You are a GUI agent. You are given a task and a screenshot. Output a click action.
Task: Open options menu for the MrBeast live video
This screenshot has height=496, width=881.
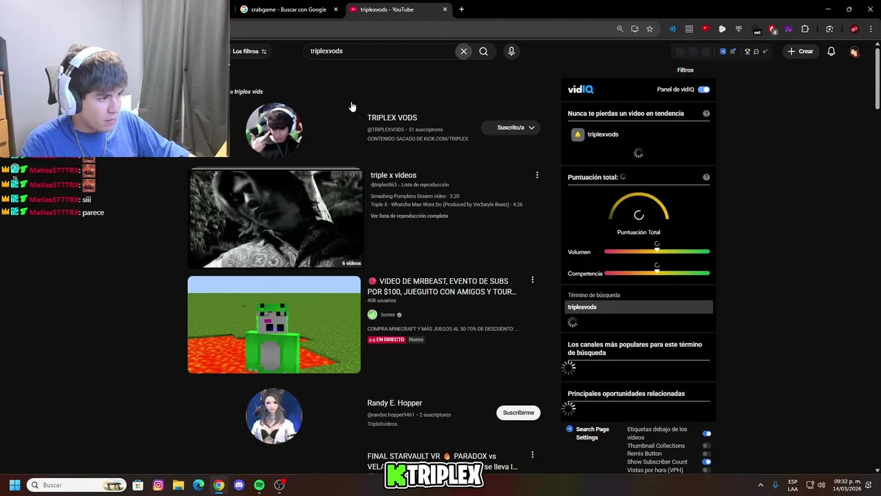(x=532, y=280)
